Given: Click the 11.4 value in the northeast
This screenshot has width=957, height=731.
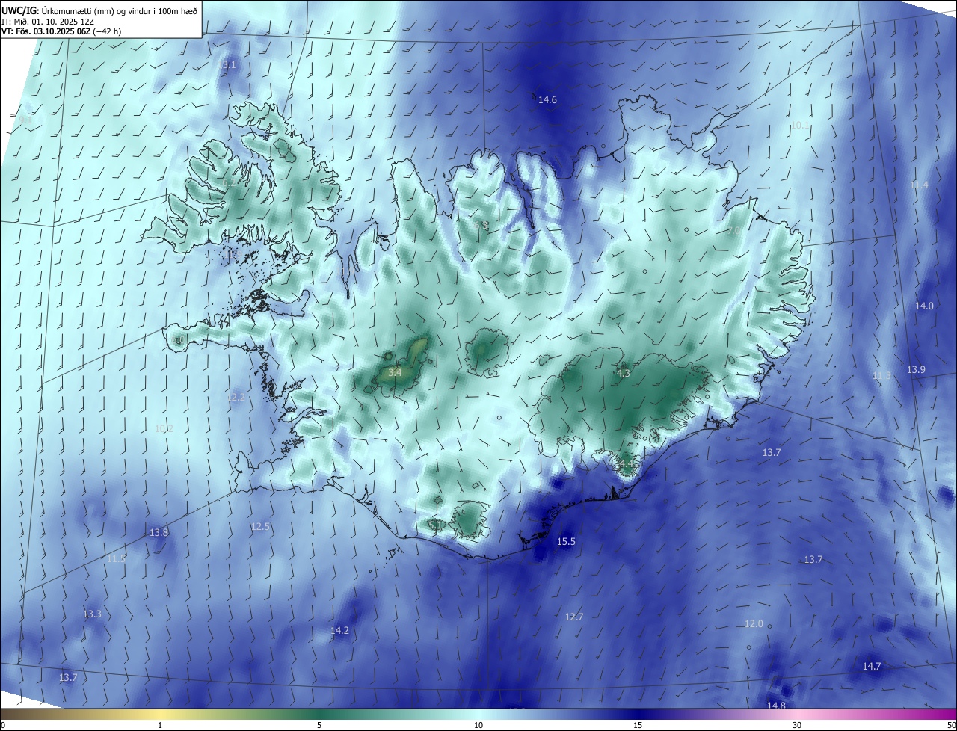Looking at the screenshot, I should click(919, 185).
